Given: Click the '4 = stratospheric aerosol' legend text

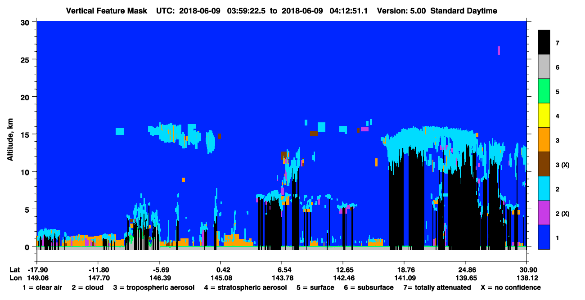Looking at the screenshot, I should (x=245, y=287).
